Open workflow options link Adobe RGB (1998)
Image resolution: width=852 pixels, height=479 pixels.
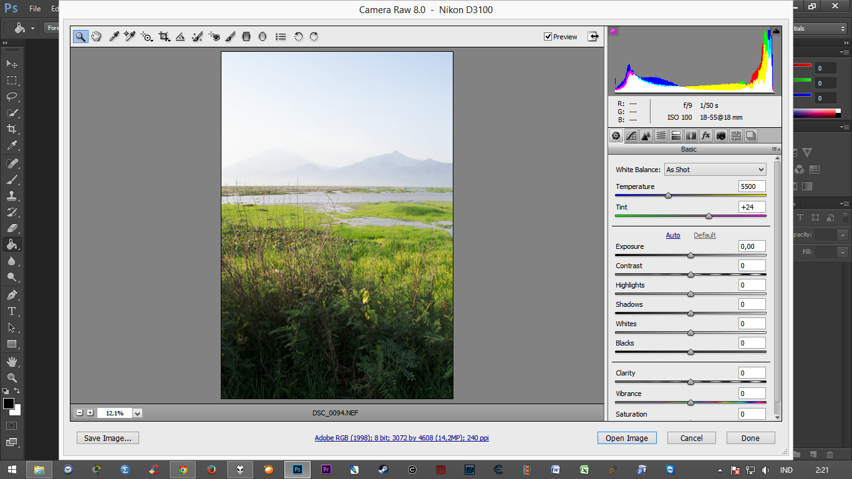402,438
